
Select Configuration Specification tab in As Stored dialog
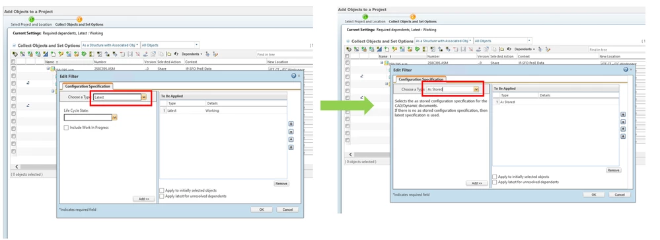[x=421, y=79]
